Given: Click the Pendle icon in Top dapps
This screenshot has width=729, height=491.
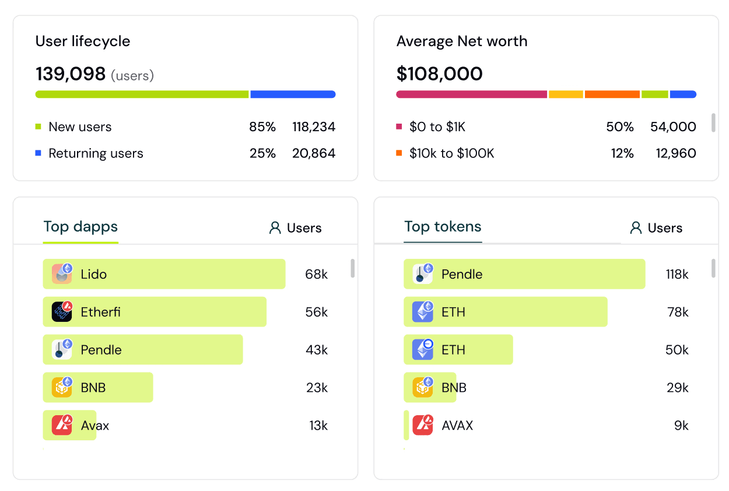Looking at the screenshot, I should click(62, 350).
